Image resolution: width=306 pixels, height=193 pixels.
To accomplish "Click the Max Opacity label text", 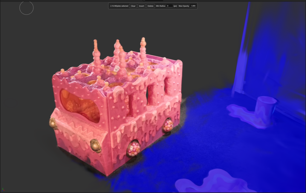I will [184, 6].
